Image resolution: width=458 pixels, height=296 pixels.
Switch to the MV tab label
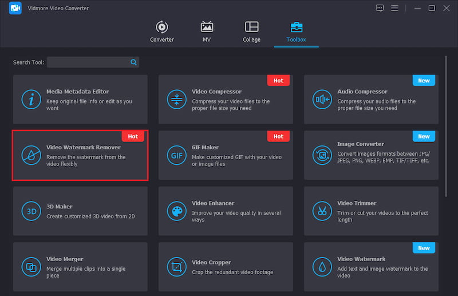click(207, 40)
